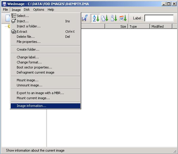Minimize the WinImage window
Screen dimensions: 178x154
pos(164,4)
